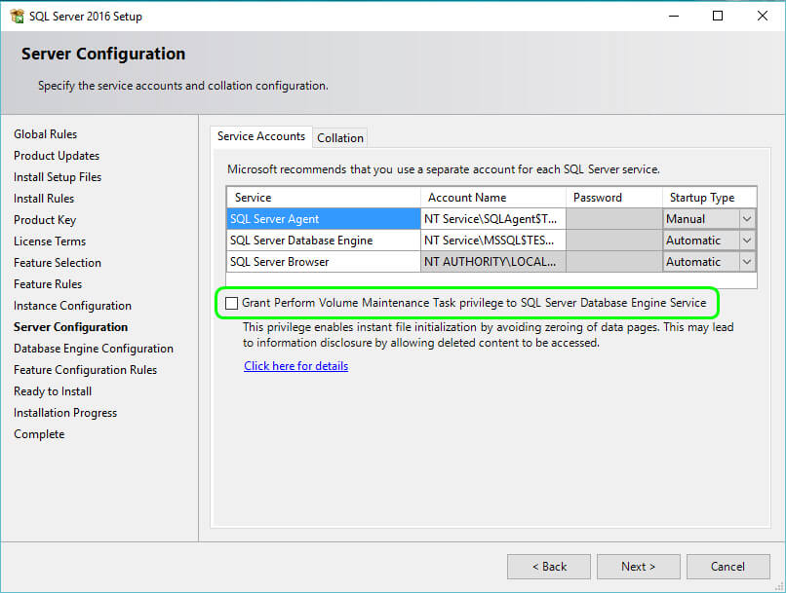
Task: Switch to the Collation tab
Action: pyautogui.click(x=340, y=138)
